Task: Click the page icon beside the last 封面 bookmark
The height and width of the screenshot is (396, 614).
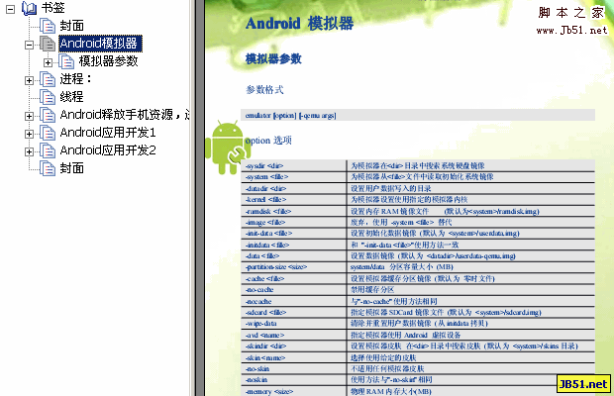Action: (48, 168)
